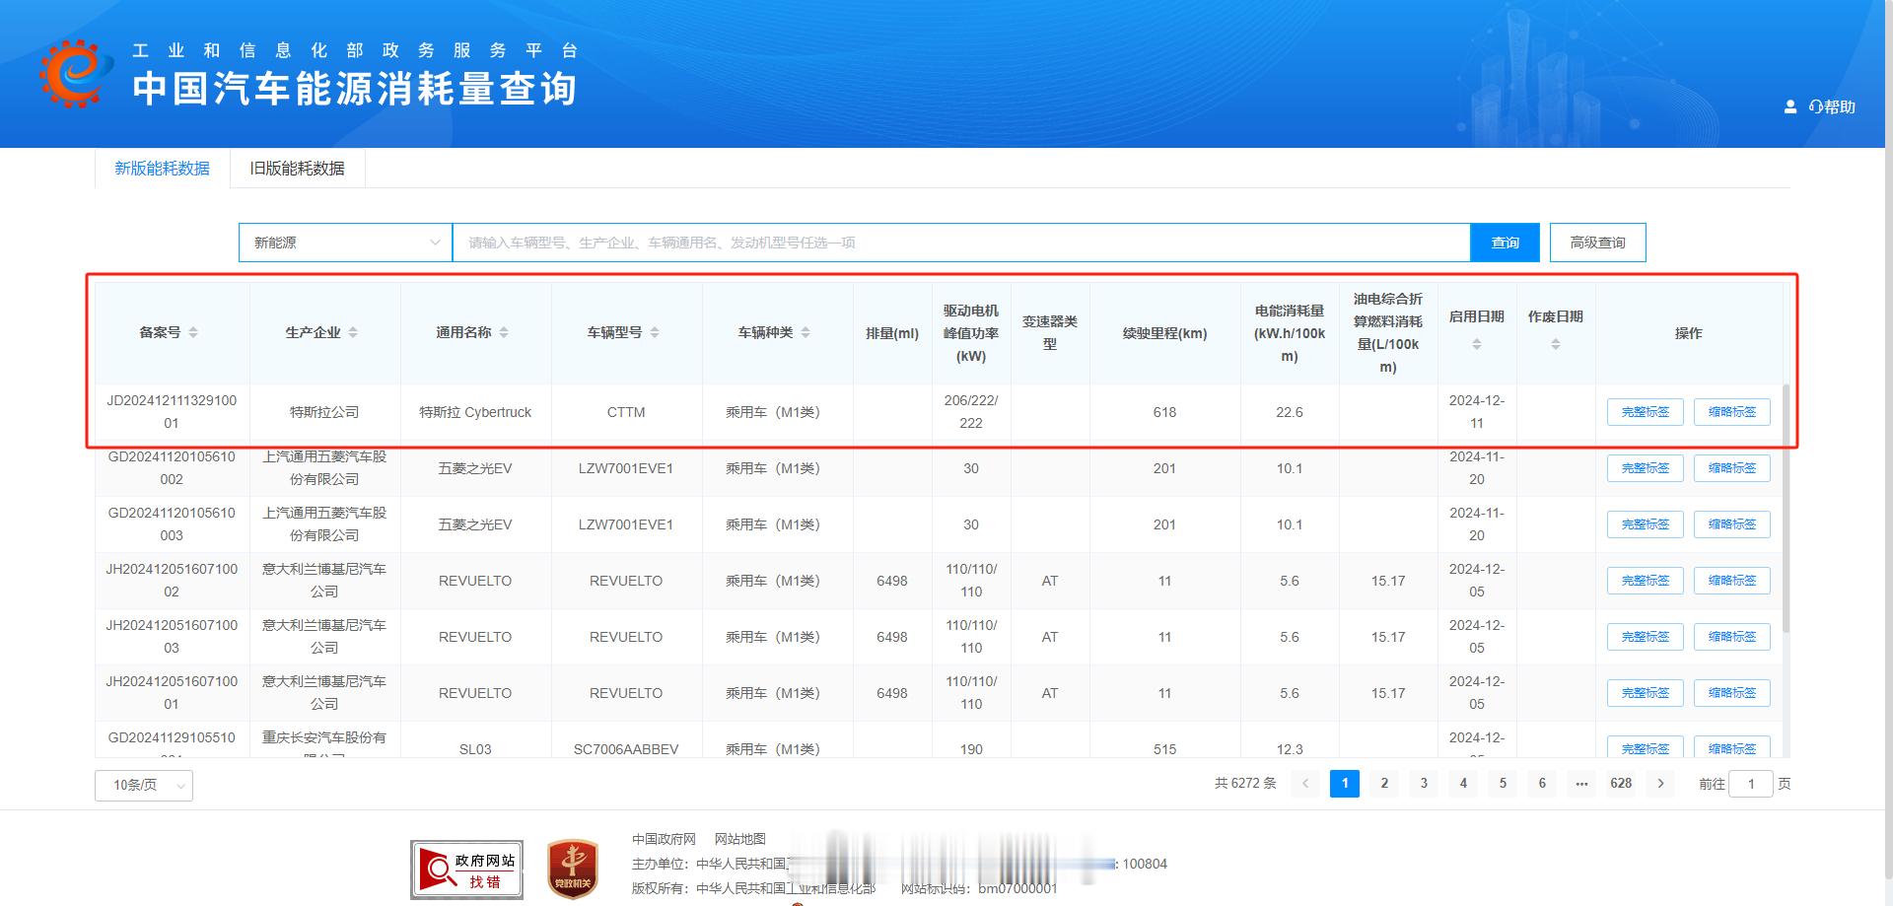The image size is (1893, 906).
Task: Open 完整标签 for JH20241205160710001 row
Action: point(1645,693)
